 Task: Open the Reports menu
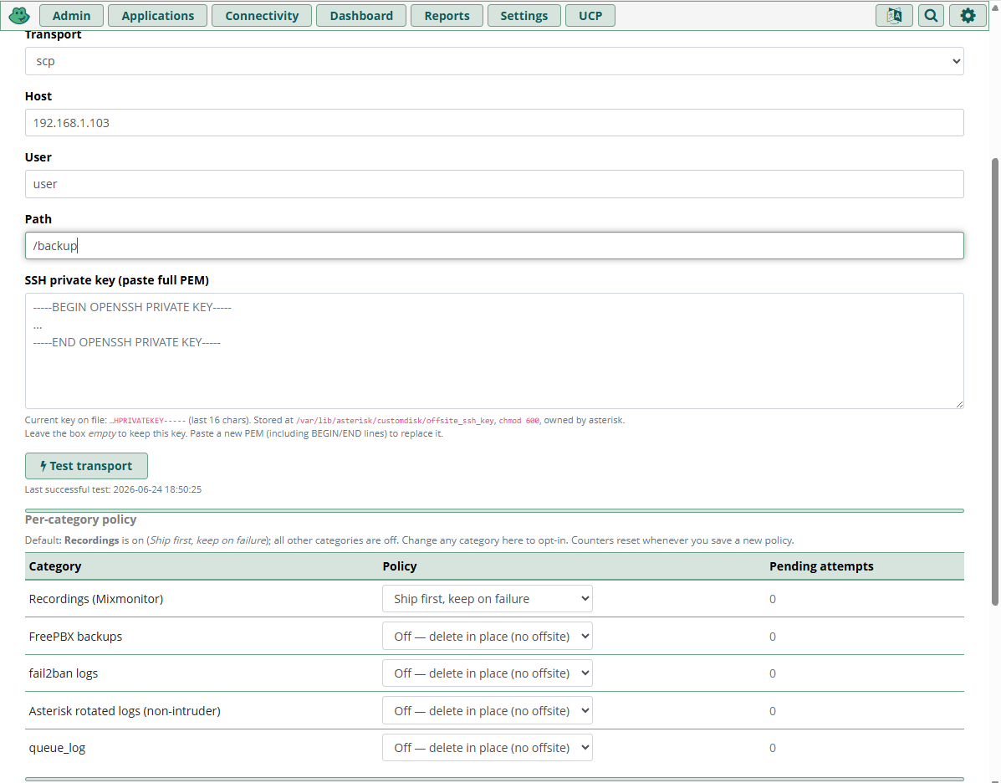[447, 15]
